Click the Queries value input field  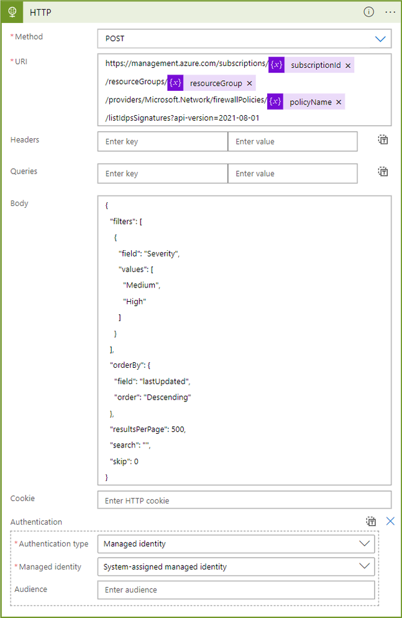pos(293,174)
